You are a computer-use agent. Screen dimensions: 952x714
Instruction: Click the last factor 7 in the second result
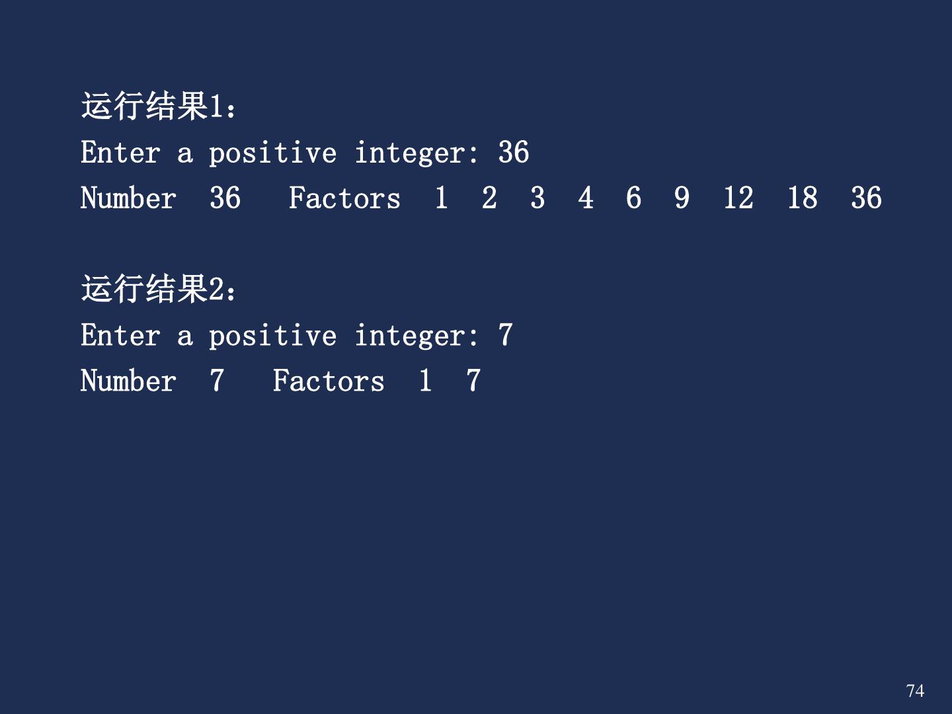[x=473, y=381]
